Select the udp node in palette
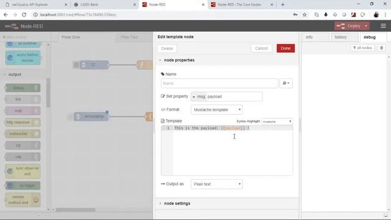Screen dimensions: 391x220 (23, 157)
